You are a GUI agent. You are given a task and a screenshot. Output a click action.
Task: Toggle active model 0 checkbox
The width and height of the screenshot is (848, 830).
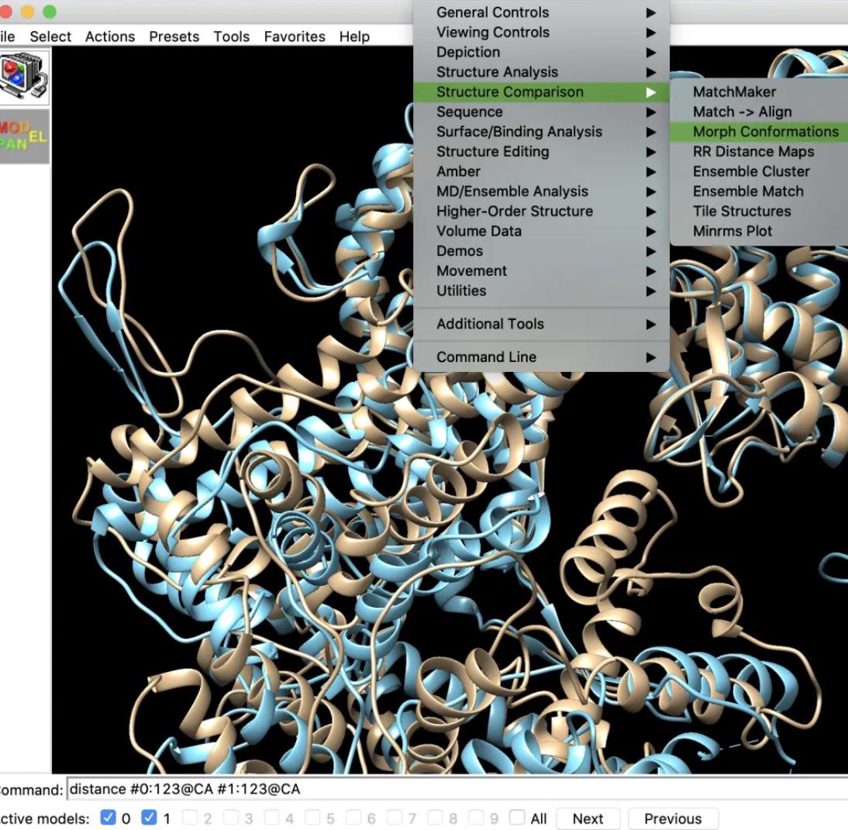click(109, 818)
